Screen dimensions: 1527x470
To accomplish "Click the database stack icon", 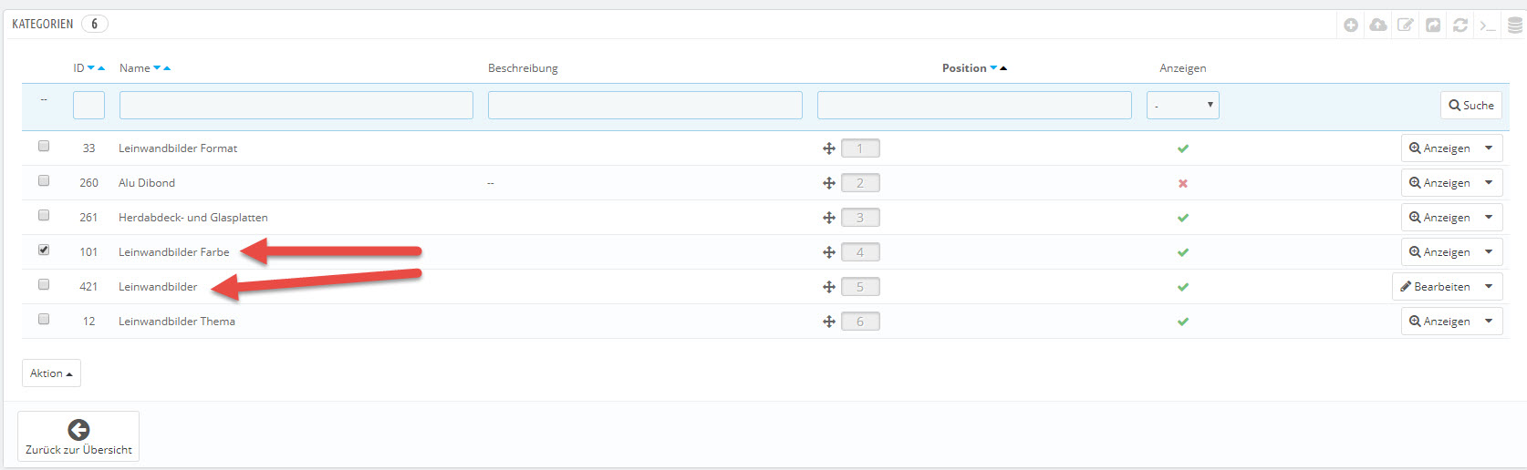I will (1515, 26).
